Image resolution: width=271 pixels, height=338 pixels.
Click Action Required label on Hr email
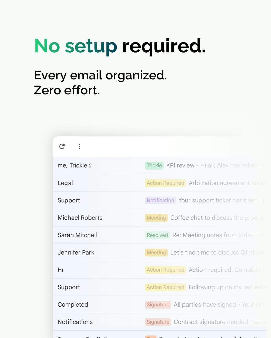click(x=165, y=270)
